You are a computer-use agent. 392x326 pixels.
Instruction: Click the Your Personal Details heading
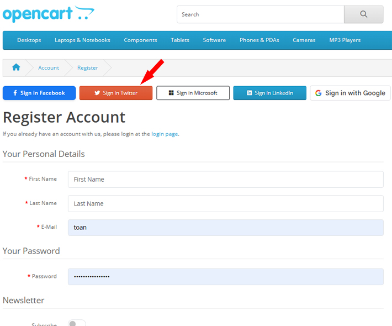click(x=44, y=154)
